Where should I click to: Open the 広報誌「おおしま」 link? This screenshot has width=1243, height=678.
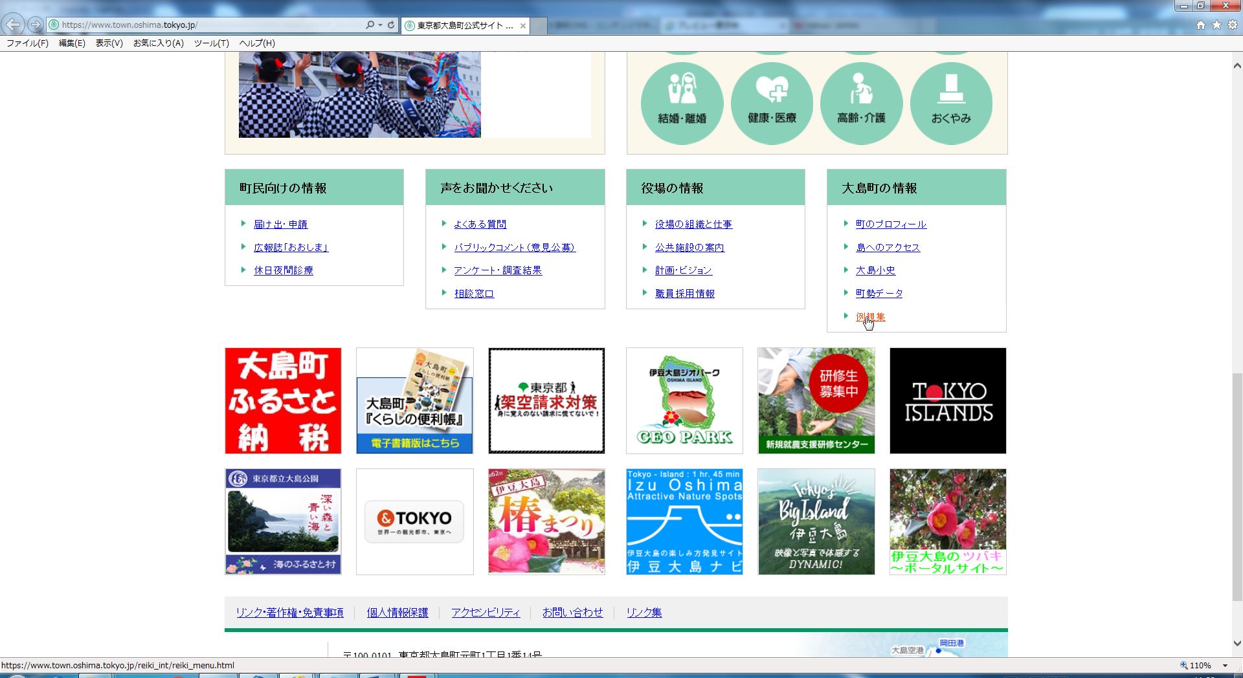tap(291, 248)
